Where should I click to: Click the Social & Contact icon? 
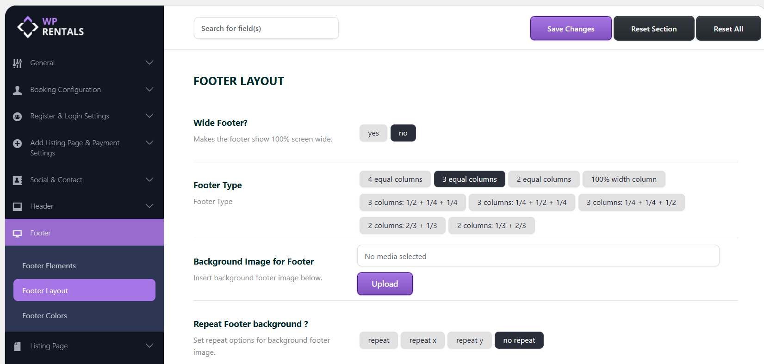18,180
